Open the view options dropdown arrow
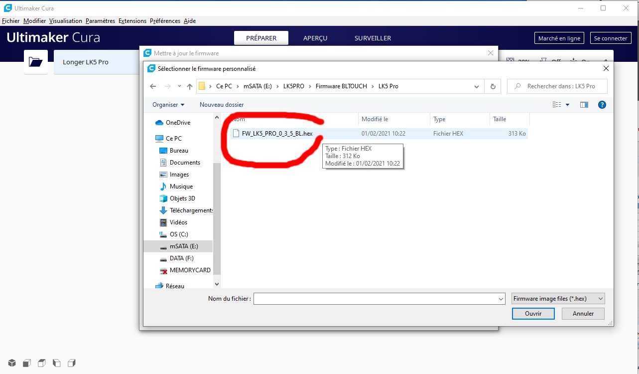The height and width of the screenshot is (374, 639). pos(567,105)
